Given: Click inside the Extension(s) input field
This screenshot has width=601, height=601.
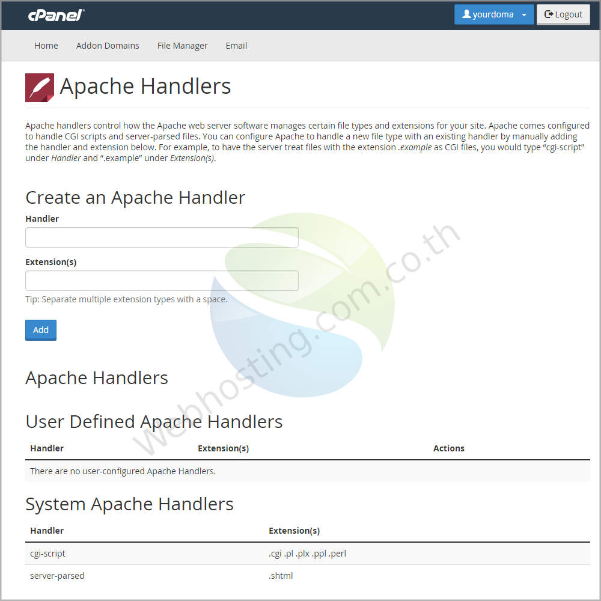Looking at the screenshot, I should [x=162, y=280].
